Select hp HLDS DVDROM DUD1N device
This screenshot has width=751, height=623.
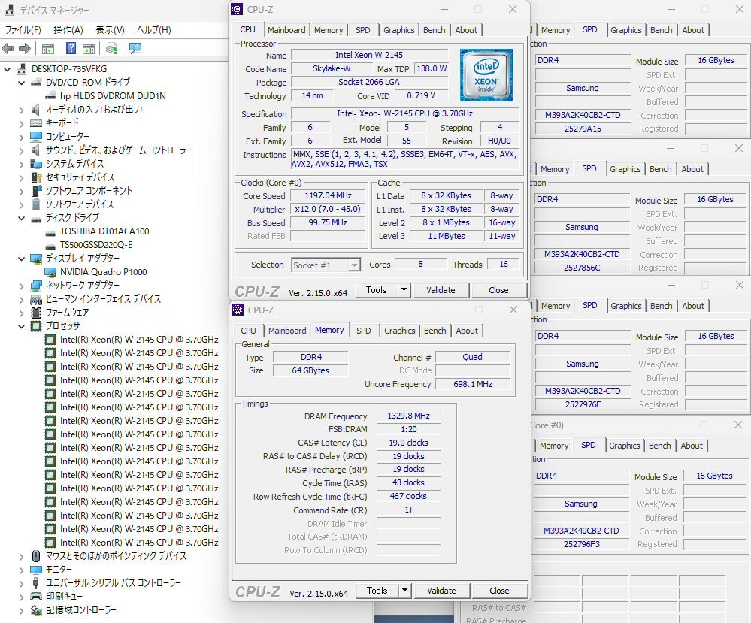[113, 96]
